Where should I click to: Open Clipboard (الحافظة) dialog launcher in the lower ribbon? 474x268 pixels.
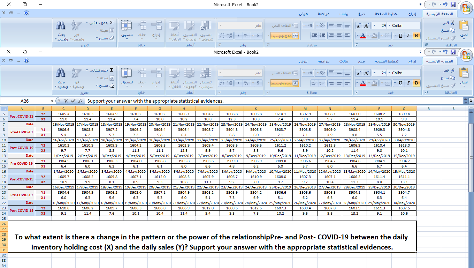click(426, 92)
